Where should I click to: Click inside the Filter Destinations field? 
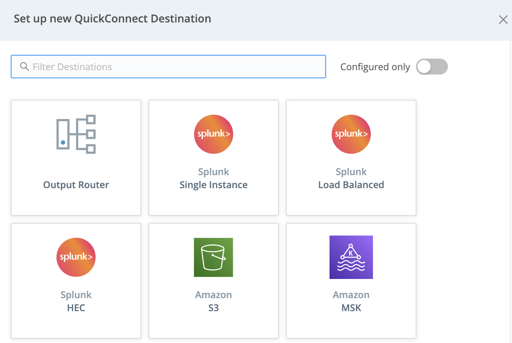(x=168, y=67)
